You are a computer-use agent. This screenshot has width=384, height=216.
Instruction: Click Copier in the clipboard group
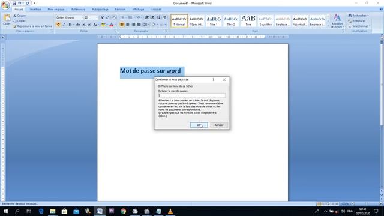[19, 21]
